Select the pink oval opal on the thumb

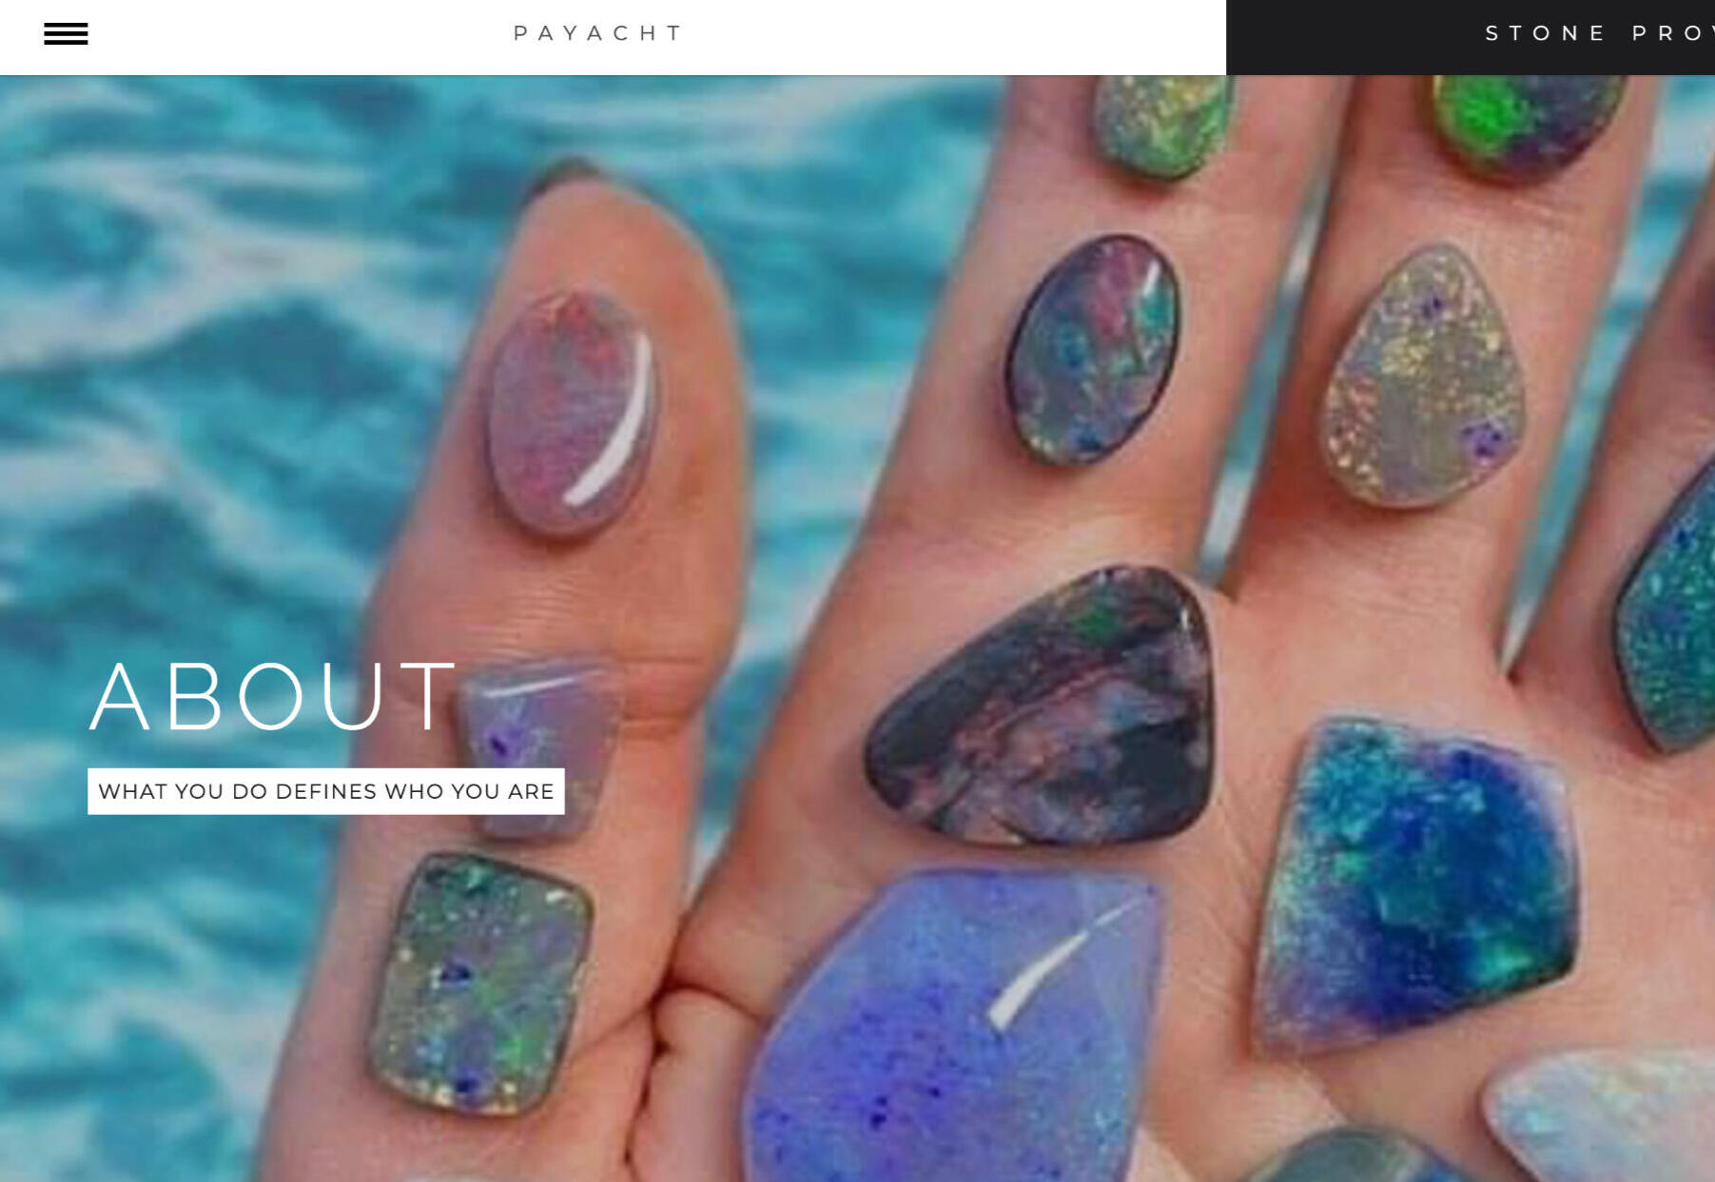point(573,413)
